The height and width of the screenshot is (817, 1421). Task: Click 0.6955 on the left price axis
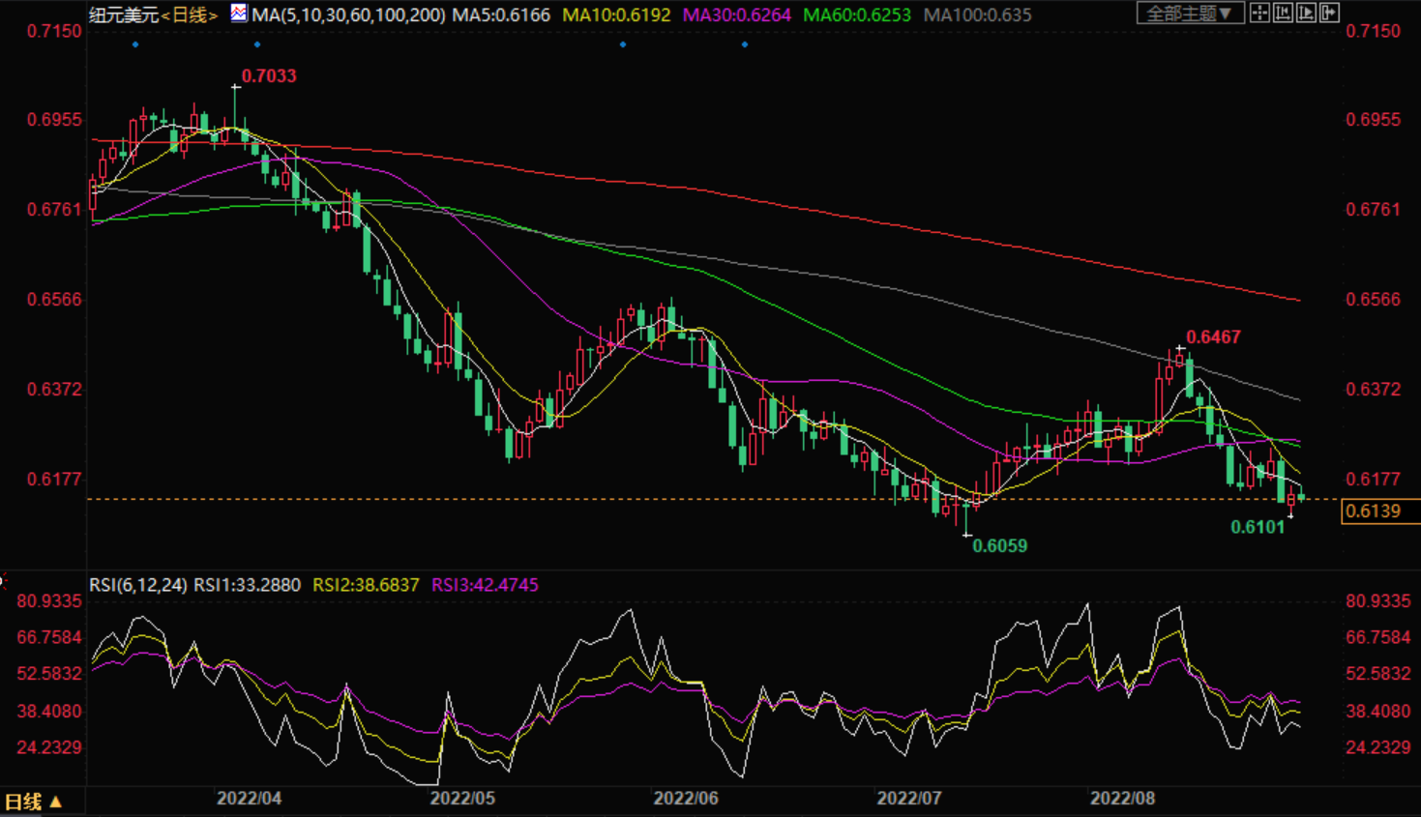point(55,120)
